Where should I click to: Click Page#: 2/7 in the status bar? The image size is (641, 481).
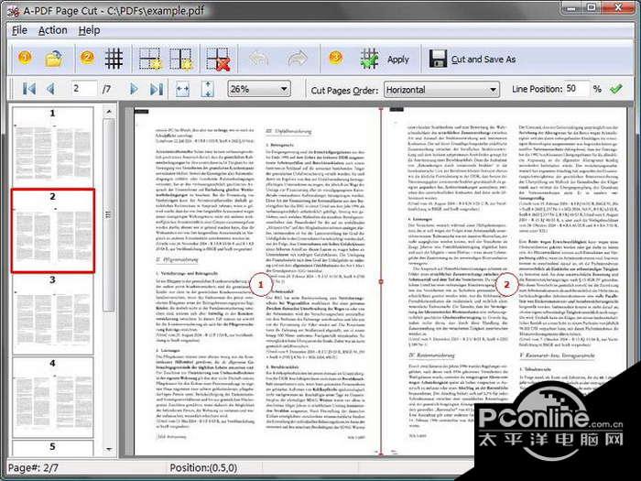33,467
